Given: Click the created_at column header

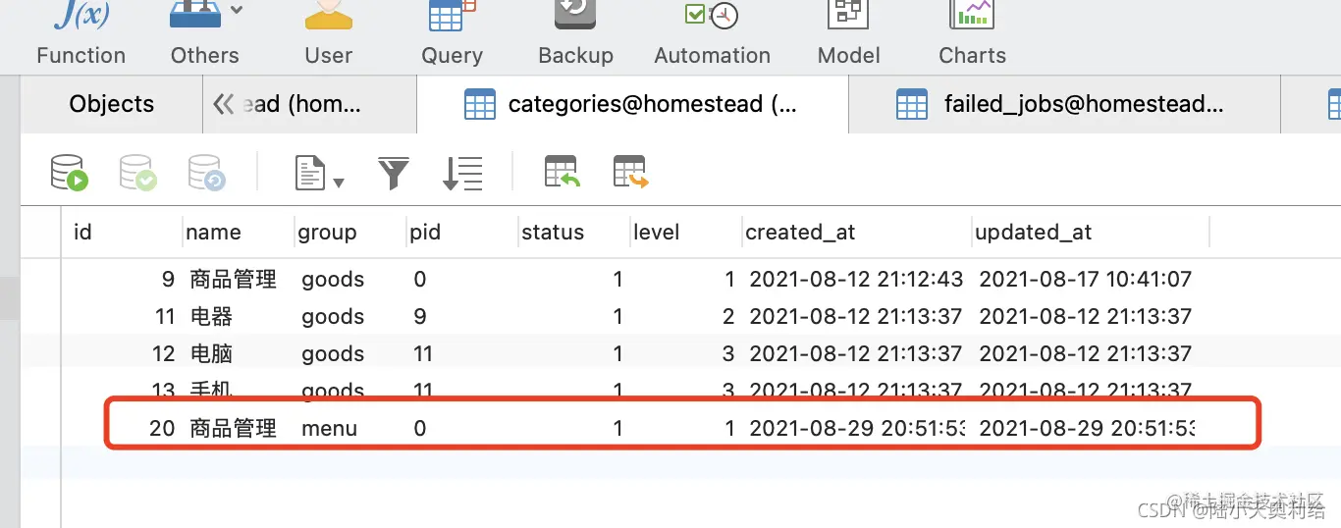Looking at the screenshot, I should tap(857, 233).
